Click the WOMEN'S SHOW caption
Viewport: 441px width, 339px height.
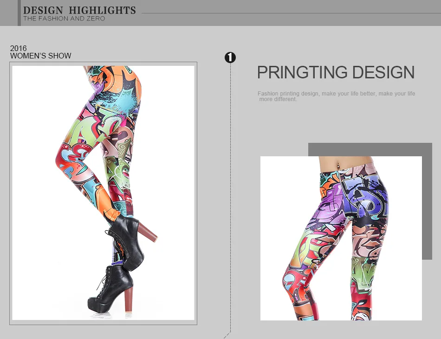pyautogui.click(x=41, y=56)
